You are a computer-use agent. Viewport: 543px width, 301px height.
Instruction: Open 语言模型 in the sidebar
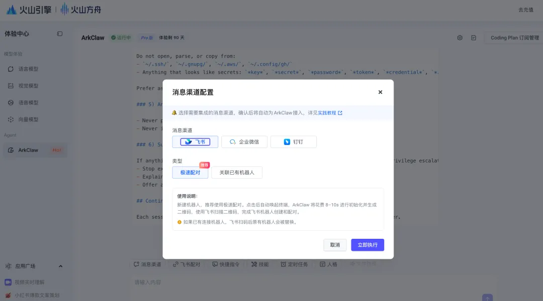click(28, 69)
